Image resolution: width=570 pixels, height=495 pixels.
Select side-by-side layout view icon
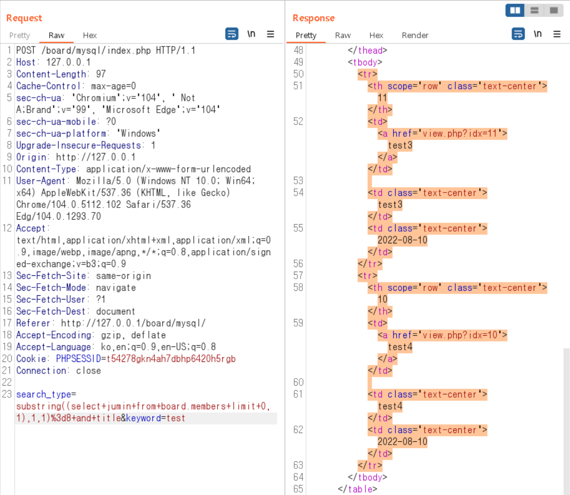pyautogui.click(x=515, y=10)
